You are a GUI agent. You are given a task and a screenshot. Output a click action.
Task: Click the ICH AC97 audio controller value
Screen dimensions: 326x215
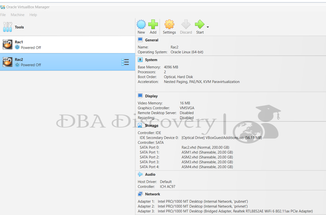pos(168,187)
